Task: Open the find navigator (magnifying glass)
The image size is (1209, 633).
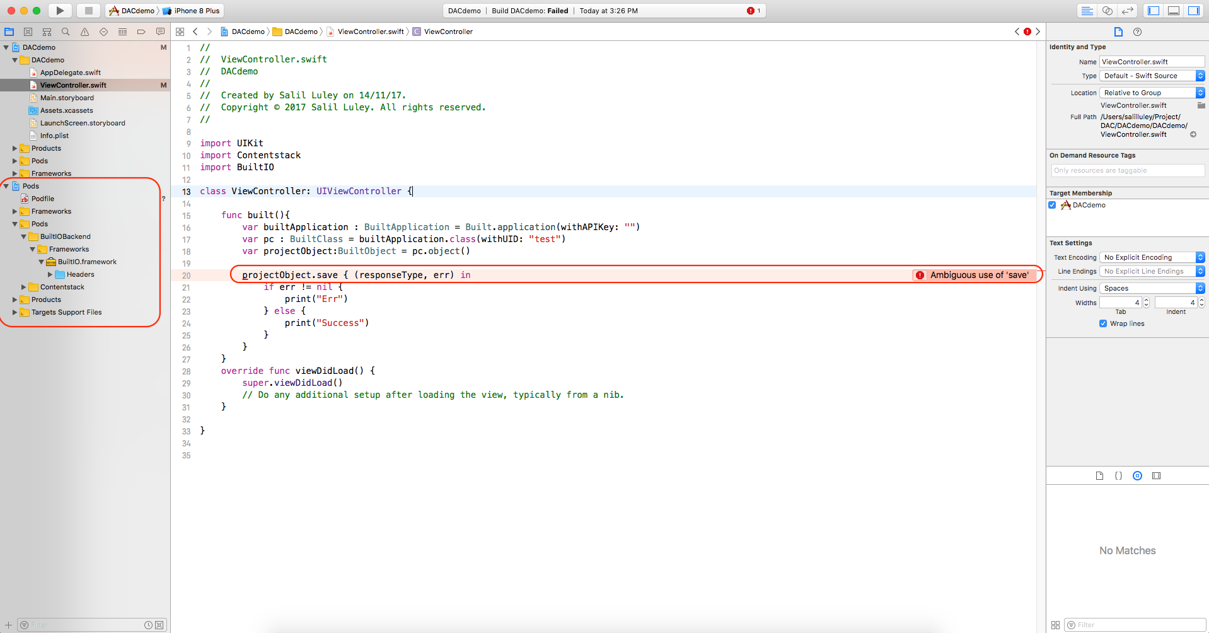Action: pos(66,32)
